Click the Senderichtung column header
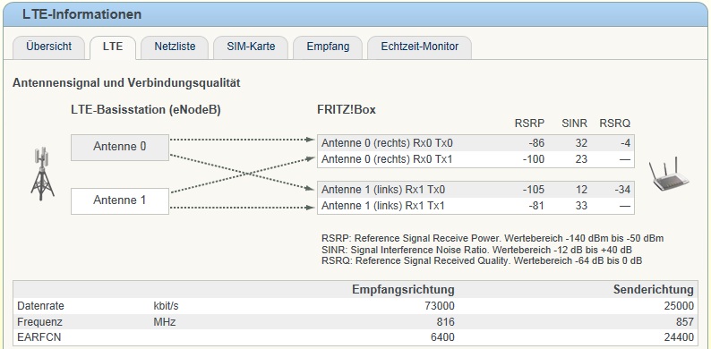Viewport: 711px width, 349px height. coord(654,290)
